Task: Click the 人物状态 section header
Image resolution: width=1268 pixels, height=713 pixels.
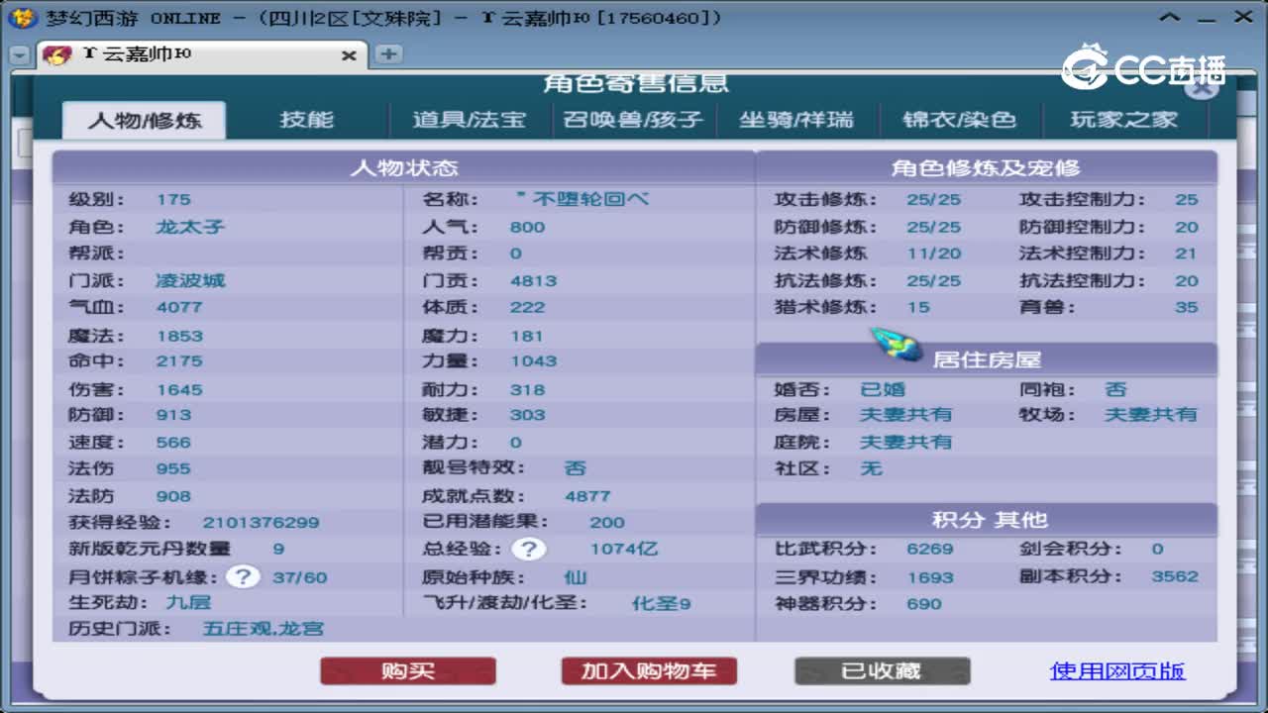Action: [x=404, y=167]
